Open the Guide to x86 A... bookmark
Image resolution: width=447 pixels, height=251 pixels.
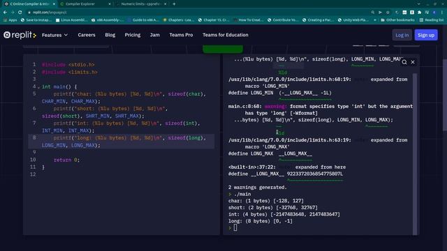click(142, 20)
